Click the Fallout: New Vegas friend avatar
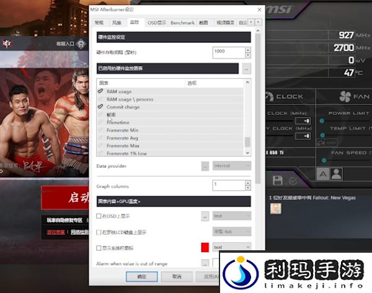The width and height of the screenshot is (372, 293). pos(276,209)
